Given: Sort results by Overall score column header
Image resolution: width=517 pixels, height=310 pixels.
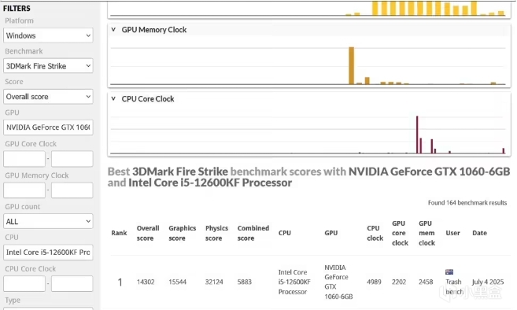Looking at the screenshot, I should 148,233.
